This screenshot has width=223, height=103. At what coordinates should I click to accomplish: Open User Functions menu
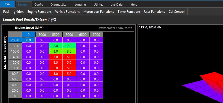pos(155,12)
